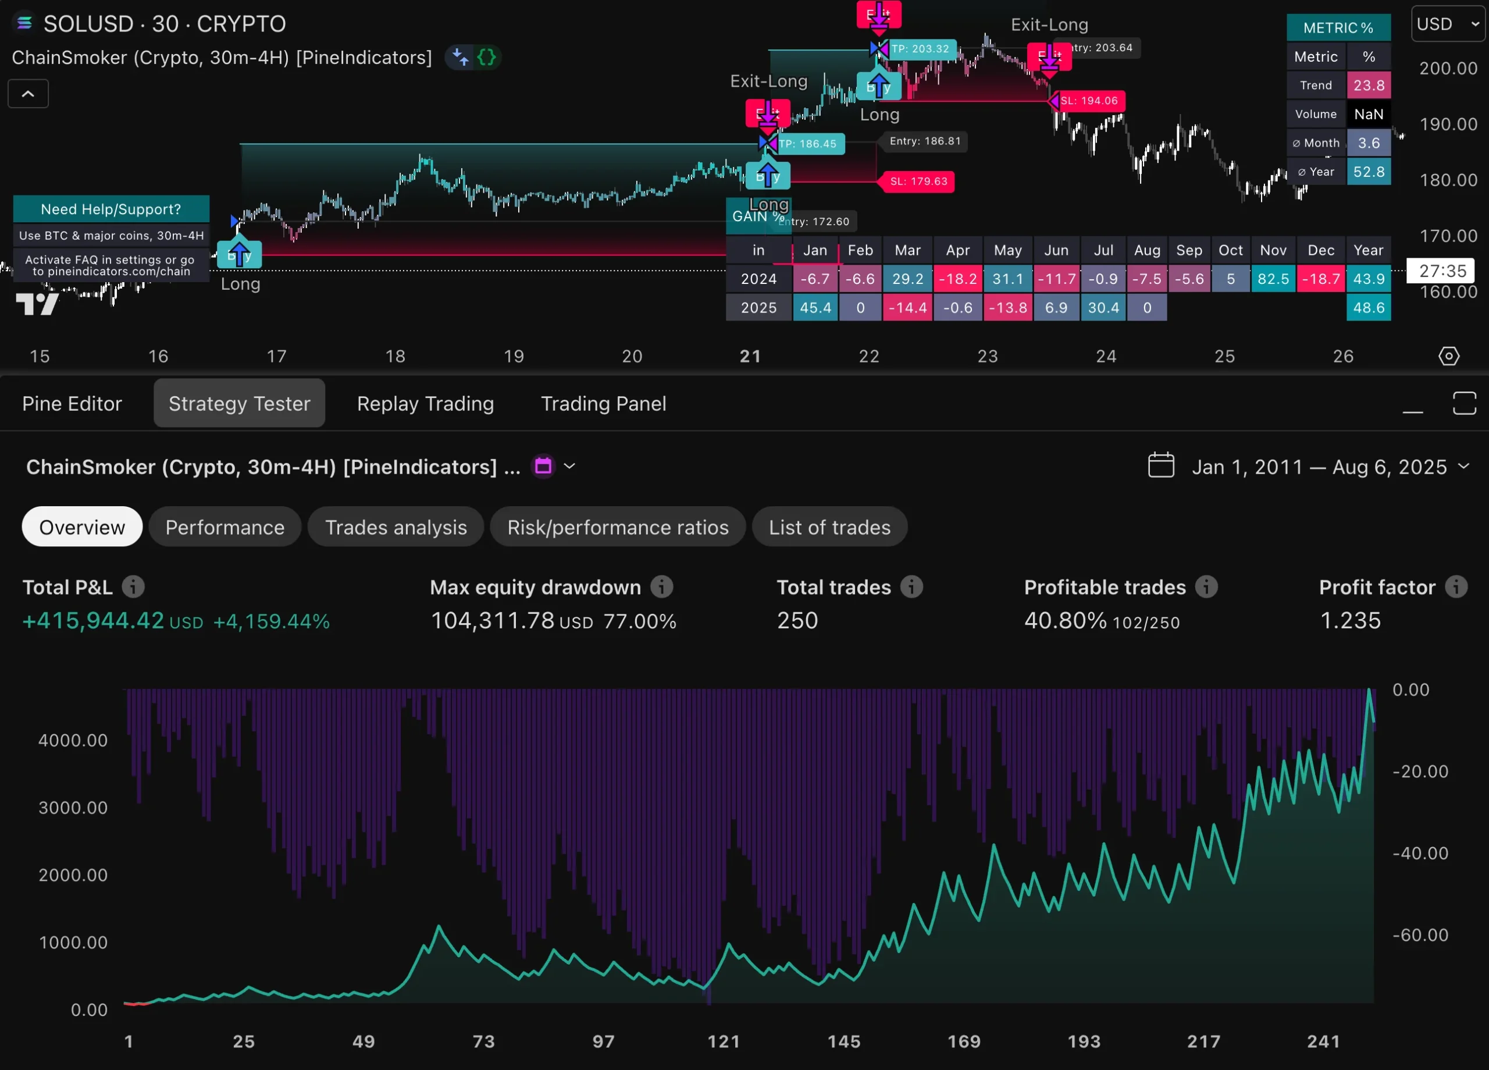Click the max drawdown percentage 77.00%
Screen dimensions: 1489x1070
click(x=639, y=621)
